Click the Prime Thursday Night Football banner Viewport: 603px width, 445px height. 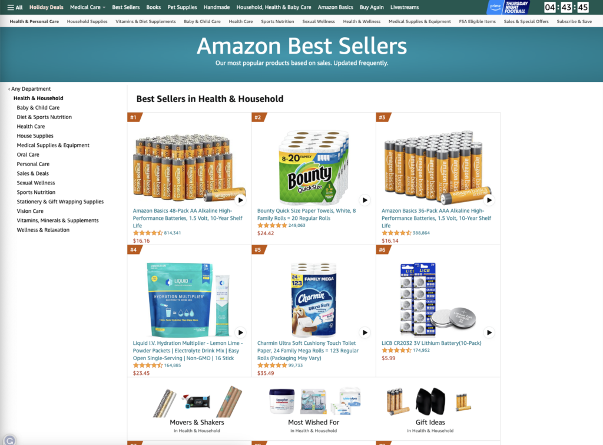[508, 7]
